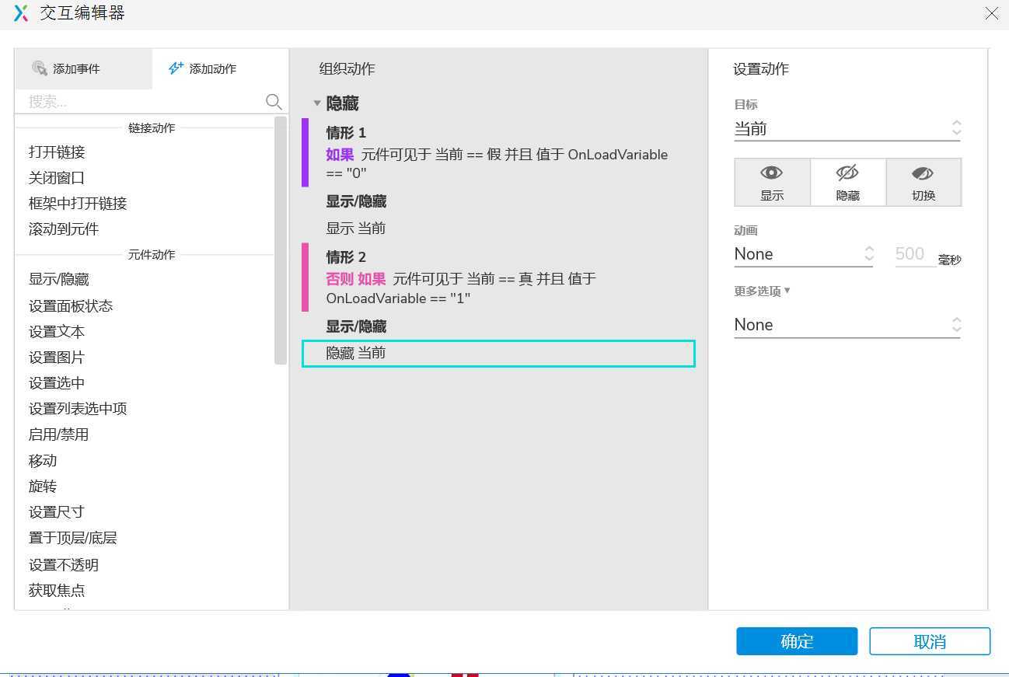
Task: Collapse the 隐藏 event group triangle
Action: click(316, 103)
